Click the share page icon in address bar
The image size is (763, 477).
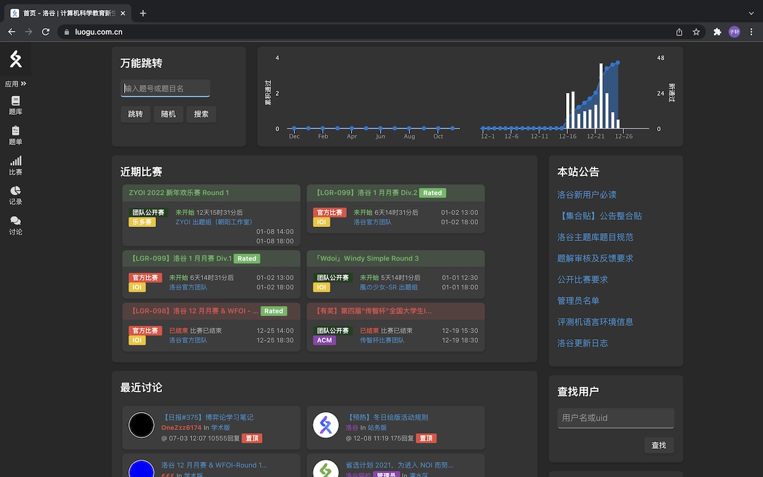click(x=679, y=32)
